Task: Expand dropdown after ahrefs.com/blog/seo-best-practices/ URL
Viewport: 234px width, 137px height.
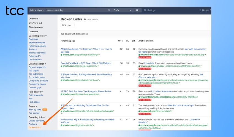Action: pos(100,94)
